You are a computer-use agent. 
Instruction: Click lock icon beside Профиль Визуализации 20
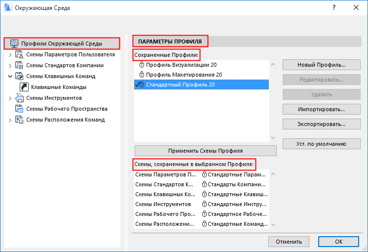coord(142,65)
